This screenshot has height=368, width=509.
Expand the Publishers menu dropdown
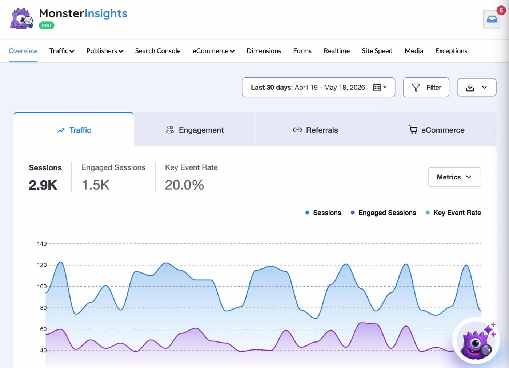tap(105, 51)
